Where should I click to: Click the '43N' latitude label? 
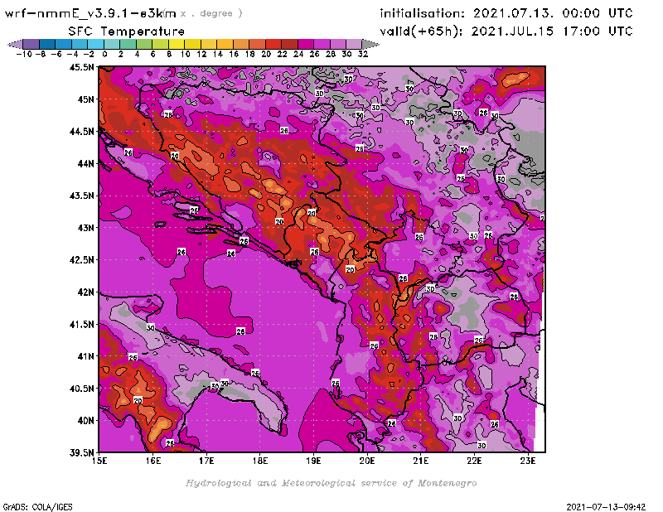(86, 228)
